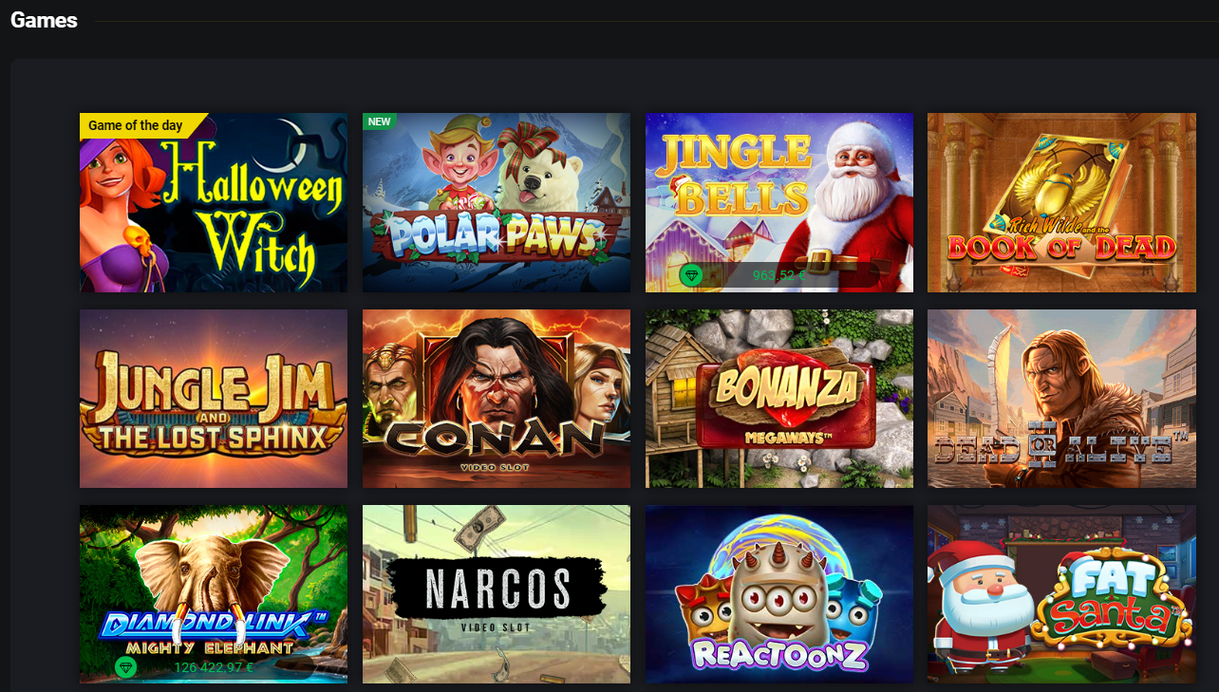
Task: Launch the Narcos video slot
Action: point(497,594)
